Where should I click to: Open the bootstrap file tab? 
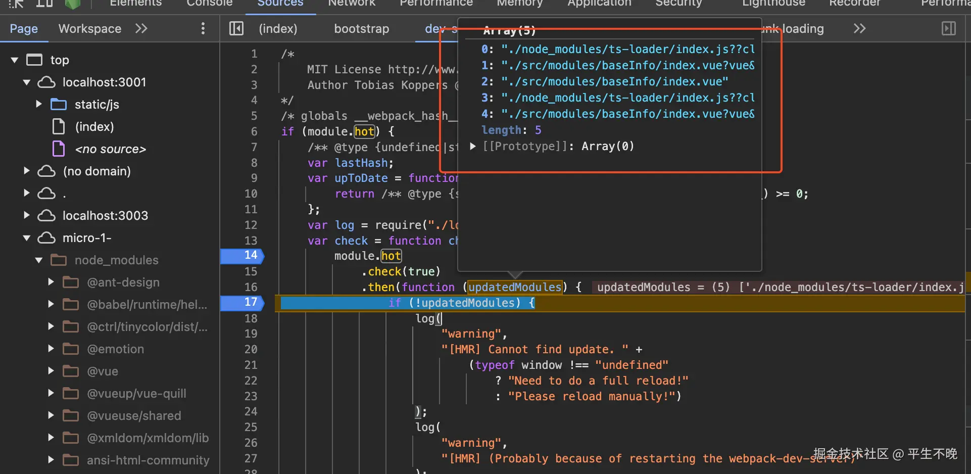(x=362, y=29)
